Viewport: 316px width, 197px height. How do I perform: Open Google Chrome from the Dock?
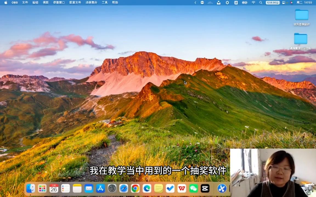[135, 189]
